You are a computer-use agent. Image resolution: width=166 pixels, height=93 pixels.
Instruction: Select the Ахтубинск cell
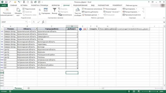coord(52,68)
